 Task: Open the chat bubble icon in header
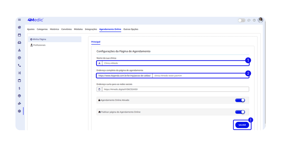pos(249,20)
